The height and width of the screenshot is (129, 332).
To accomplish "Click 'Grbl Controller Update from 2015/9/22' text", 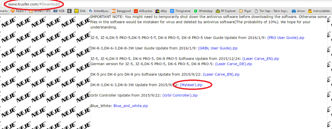I will 126,95.
